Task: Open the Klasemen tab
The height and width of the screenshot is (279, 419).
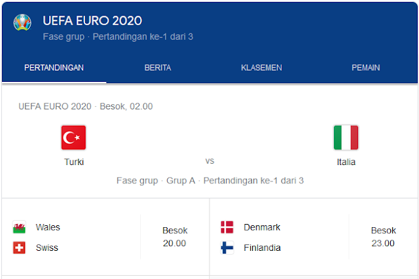Action: (x=261, y=67)
